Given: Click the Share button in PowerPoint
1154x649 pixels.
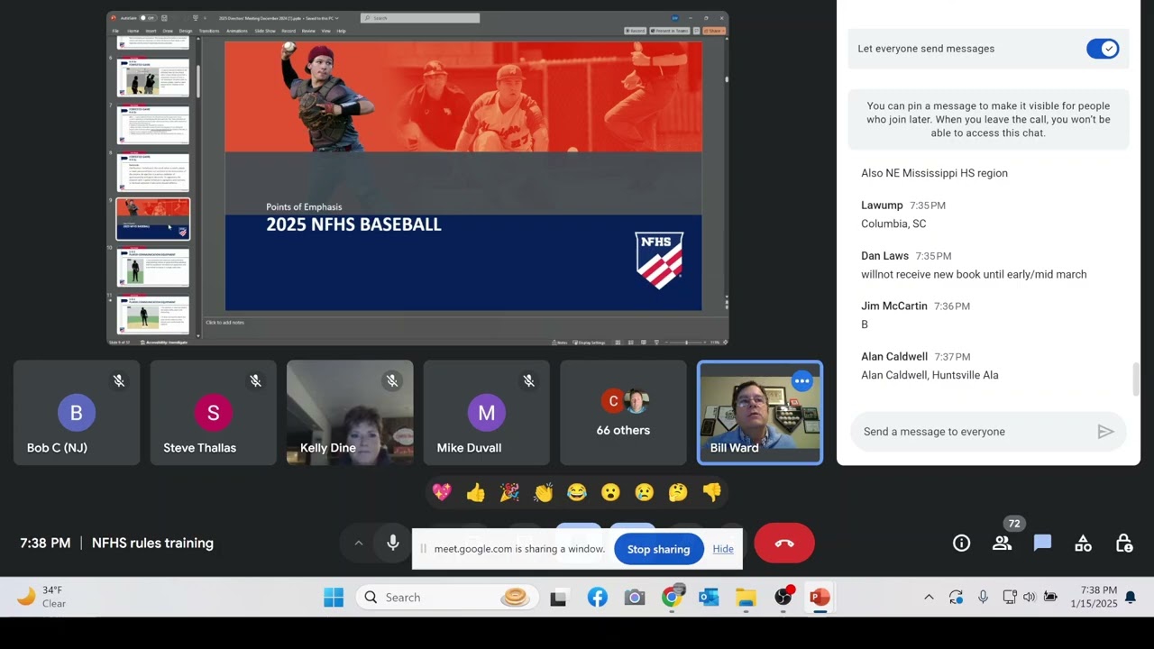Looking at the screenshot, I should (714, 31).
